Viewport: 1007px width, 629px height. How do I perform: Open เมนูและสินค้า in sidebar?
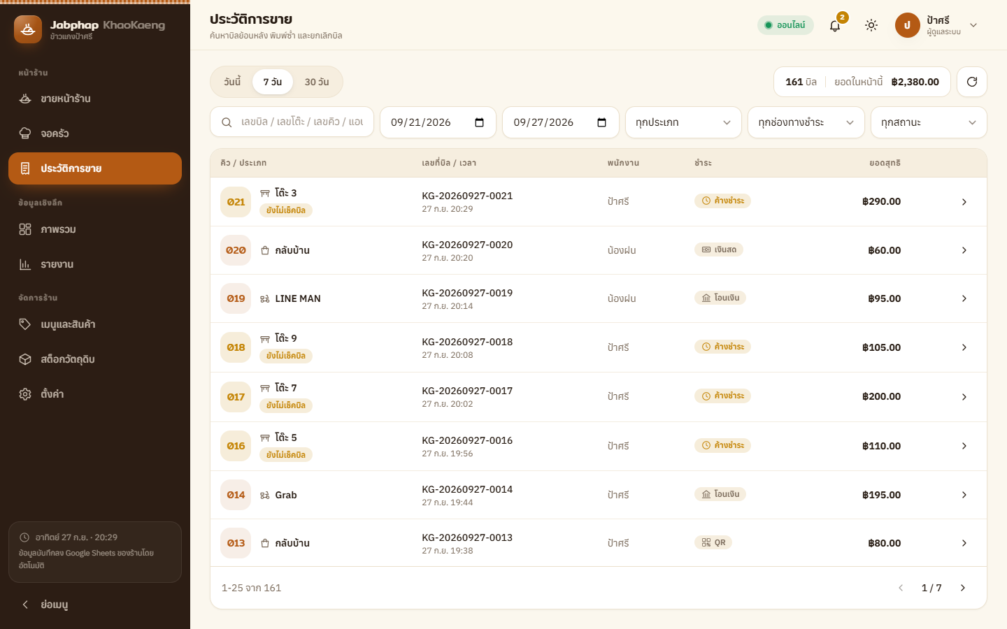(x=95, y=324)
